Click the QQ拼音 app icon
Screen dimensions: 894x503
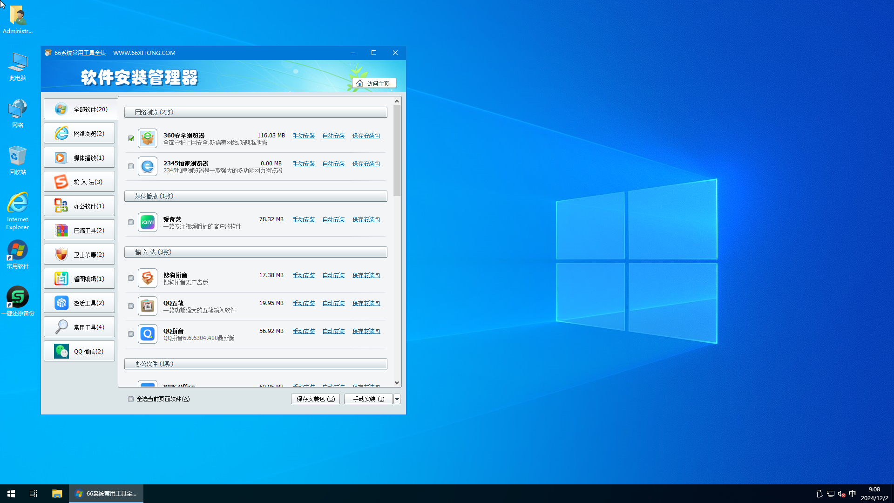click(148, 334)
